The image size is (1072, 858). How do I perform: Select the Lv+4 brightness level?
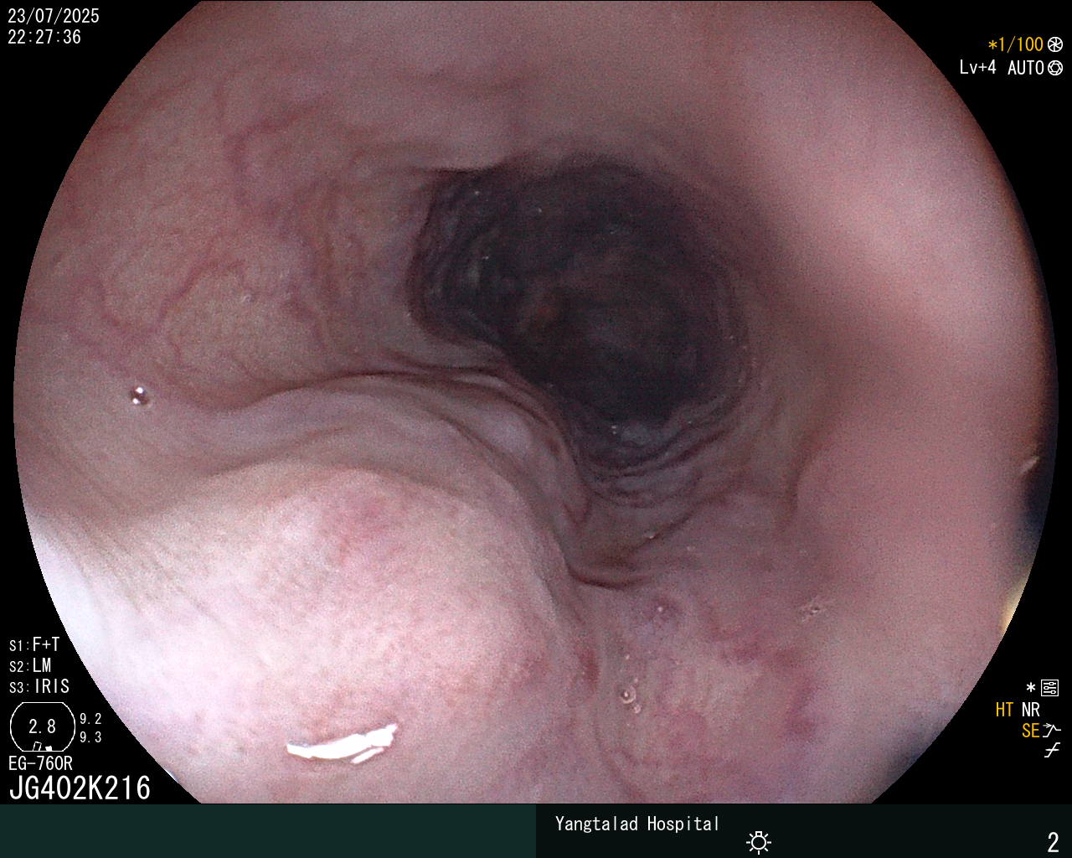978,68
